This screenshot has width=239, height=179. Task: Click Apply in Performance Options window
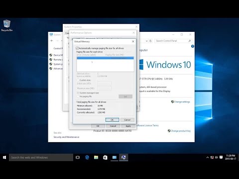tap(128, 126)
